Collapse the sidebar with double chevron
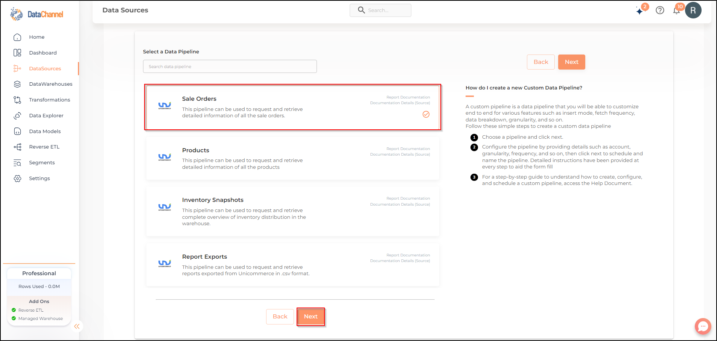Viewport: 717px width, 341px height. point(77,326)
